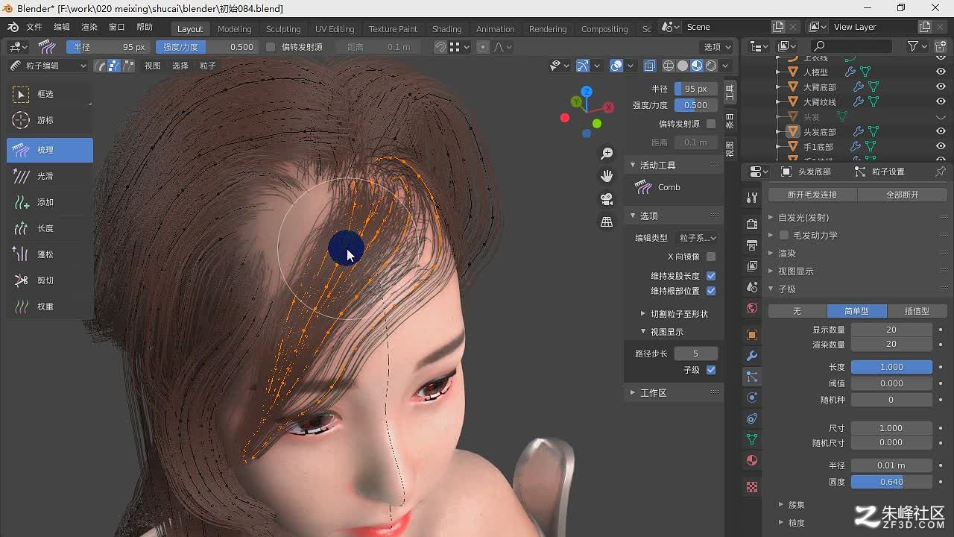Hide 大臂底部 object with eye icon

click(x=941, y=87)
